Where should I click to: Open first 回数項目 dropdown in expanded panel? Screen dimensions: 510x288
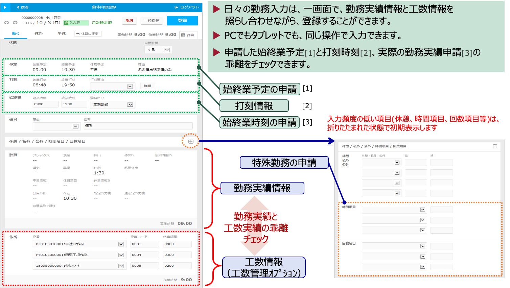click(x=394, y=246)
